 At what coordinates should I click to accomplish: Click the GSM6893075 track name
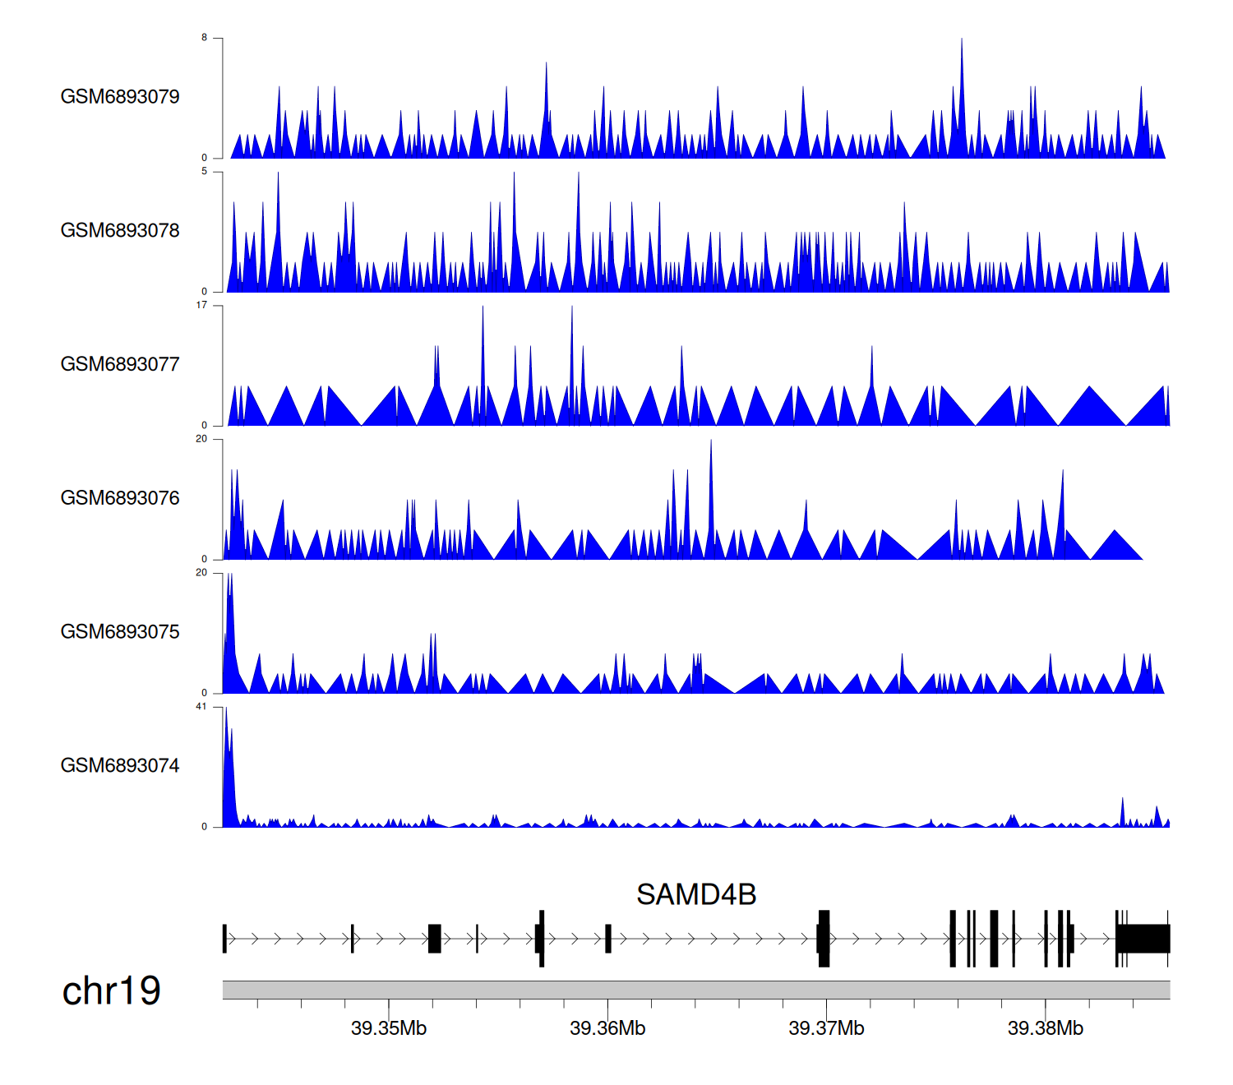pyautogui.click(x=120, y=632)
